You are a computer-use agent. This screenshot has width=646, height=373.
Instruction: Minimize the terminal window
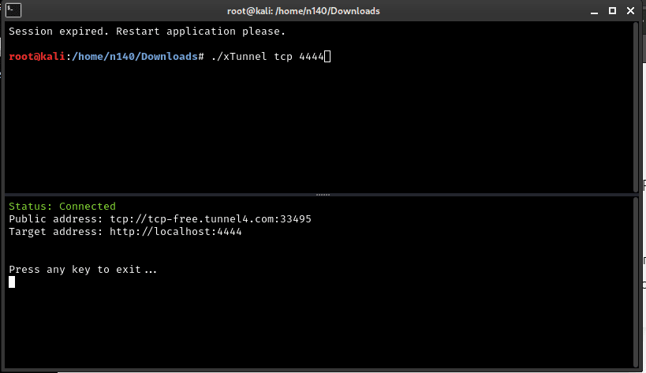coord(595,11)
